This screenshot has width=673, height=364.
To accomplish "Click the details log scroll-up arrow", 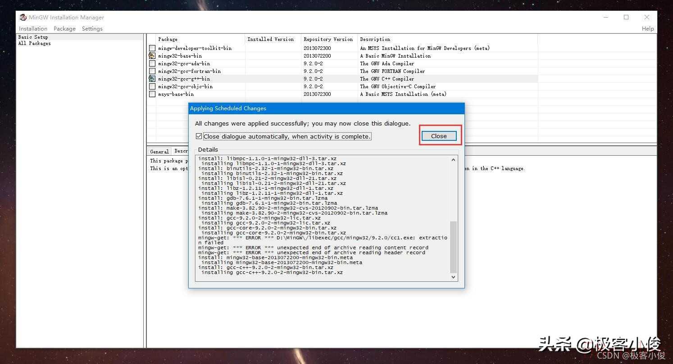I will (x=453, y=160).
